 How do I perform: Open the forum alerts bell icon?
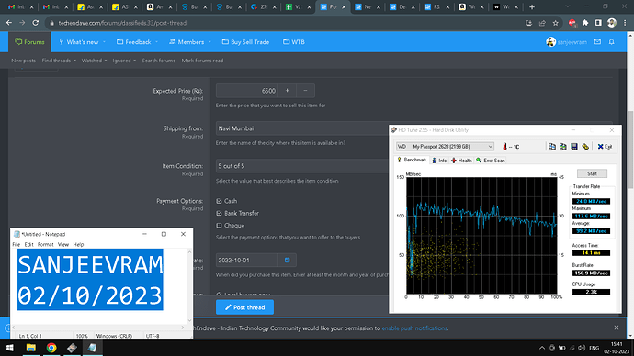coord(612,42)
